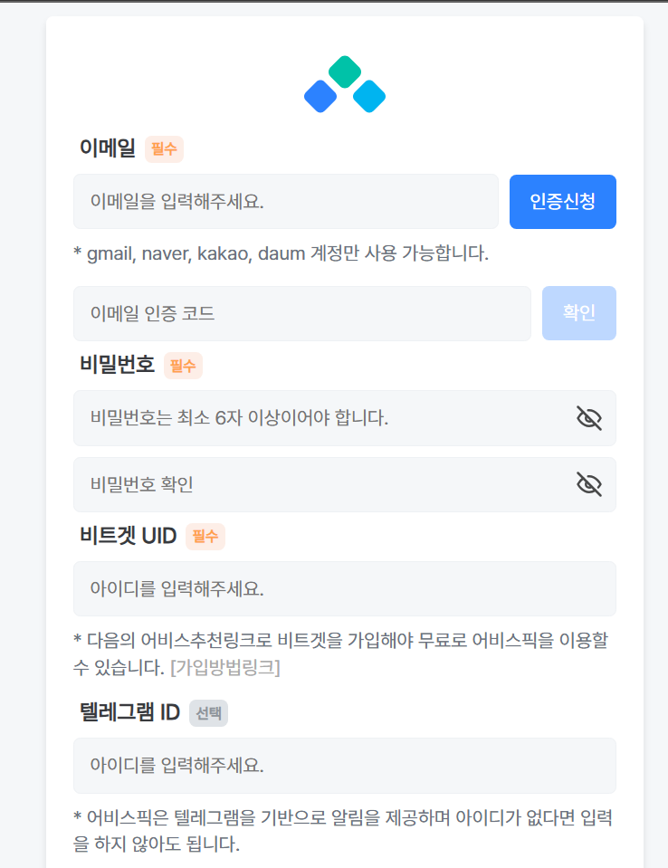Screen dimensions: 668x868
Task: Focus the 이메일을 입력해주세요 email field
Action: click(286, 202)
